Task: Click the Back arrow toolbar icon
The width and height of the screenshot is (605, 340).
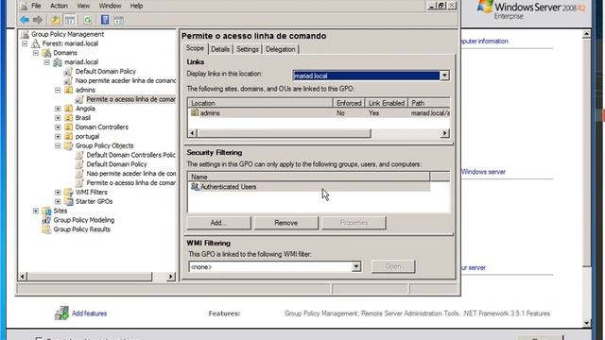Action: coord(25,20)
